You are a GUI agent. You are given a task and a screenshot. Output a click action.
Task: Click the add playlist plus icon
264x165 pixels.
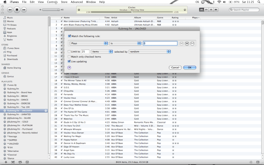[5, 162]
